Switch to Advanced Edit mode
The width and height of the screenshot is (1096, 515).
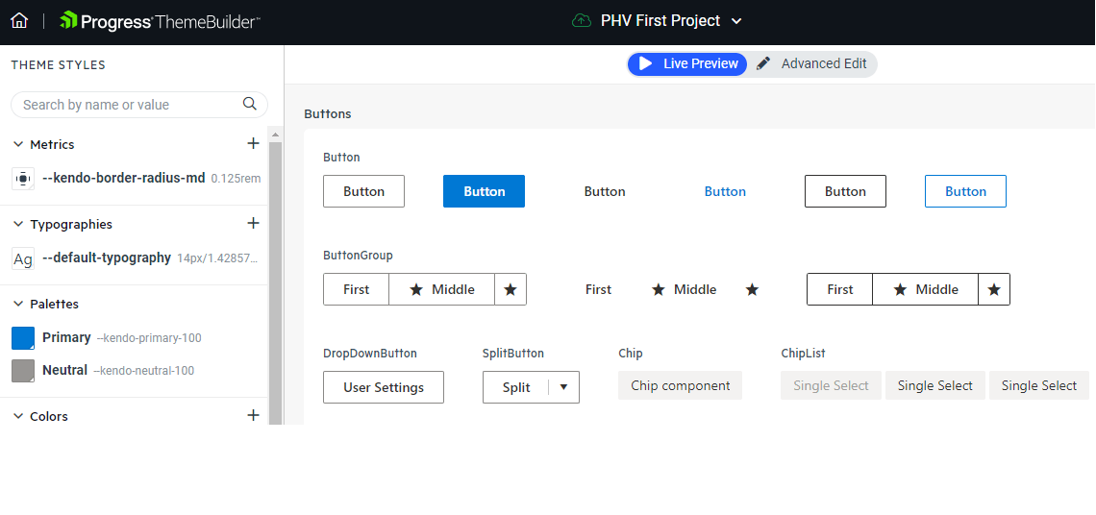pos(811,63)
